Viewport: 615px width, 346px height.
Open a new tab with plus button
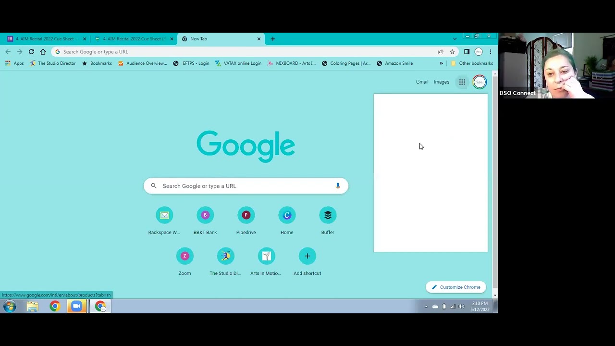pos(273,39)
